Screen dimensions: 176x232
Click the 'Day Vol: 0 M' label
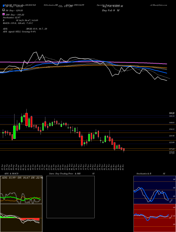coord(111,11)
